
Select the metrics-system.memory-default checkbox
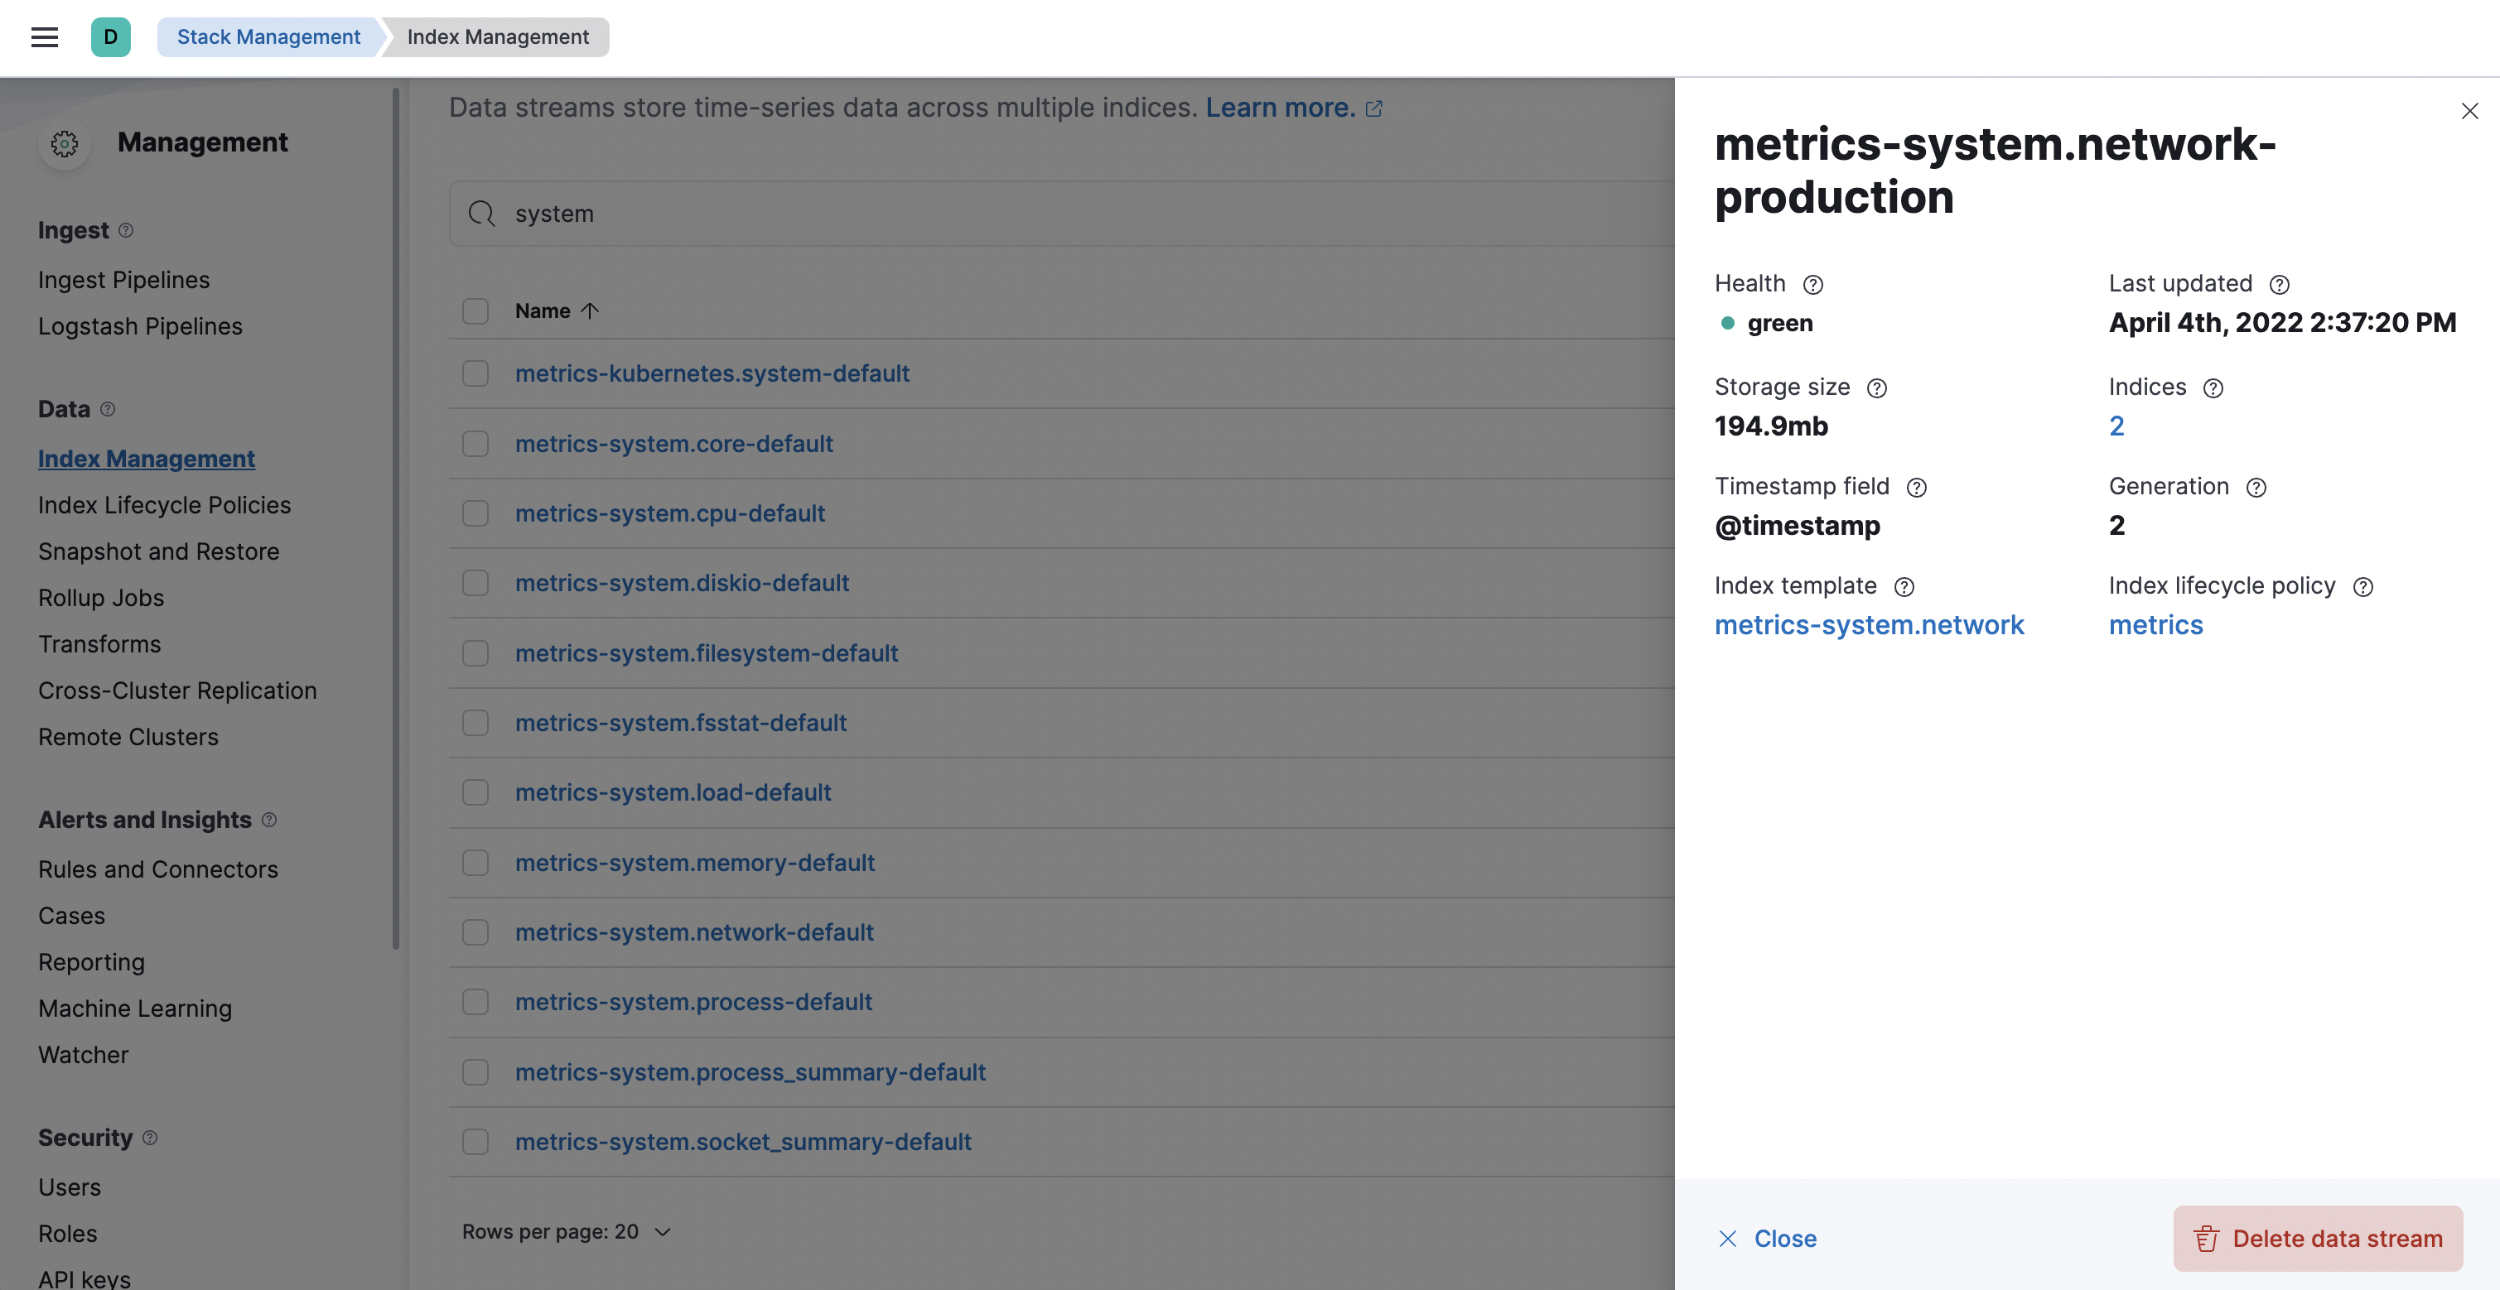point(475,862)
